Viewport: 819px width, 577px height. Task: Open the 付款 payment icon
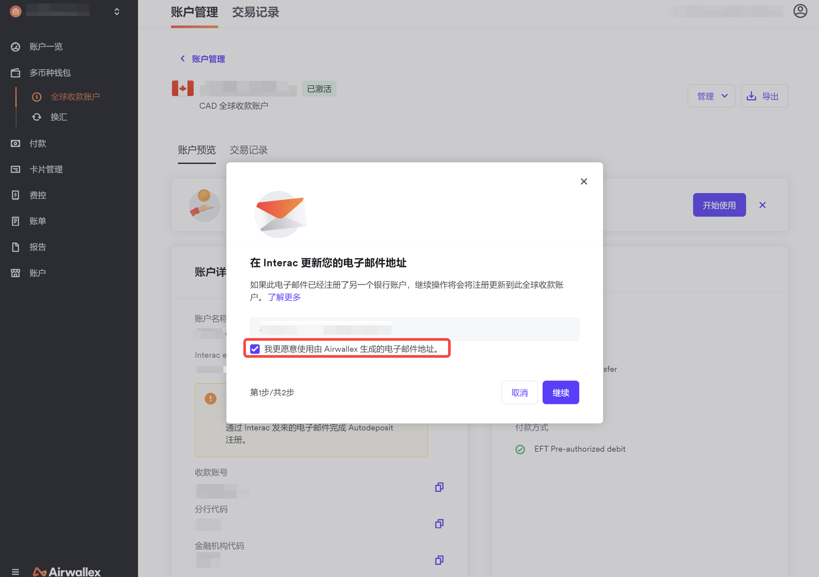point(15,143)
